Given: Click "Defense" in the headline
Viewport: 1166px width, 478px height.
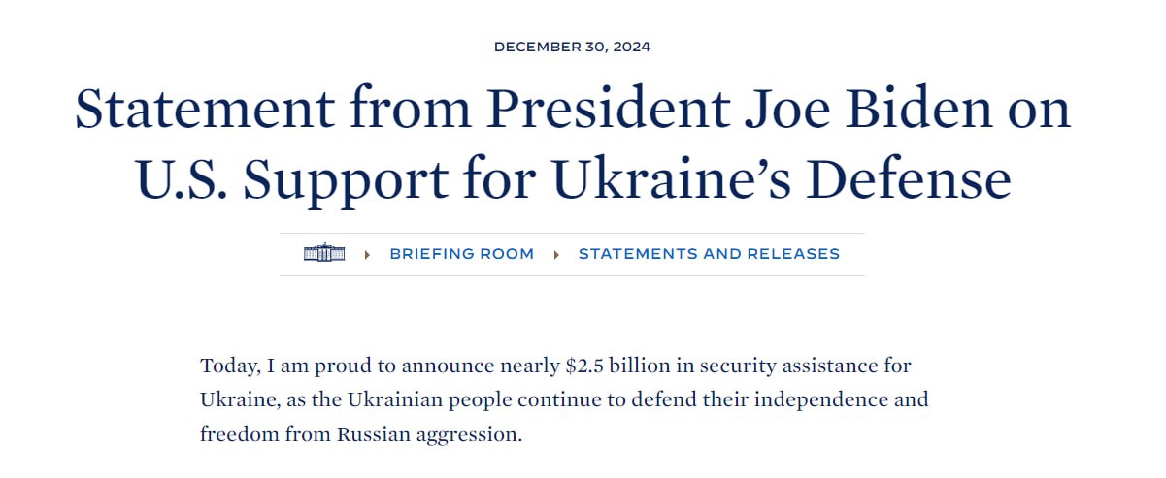Looking at the screenshot, I should (911, 178).
